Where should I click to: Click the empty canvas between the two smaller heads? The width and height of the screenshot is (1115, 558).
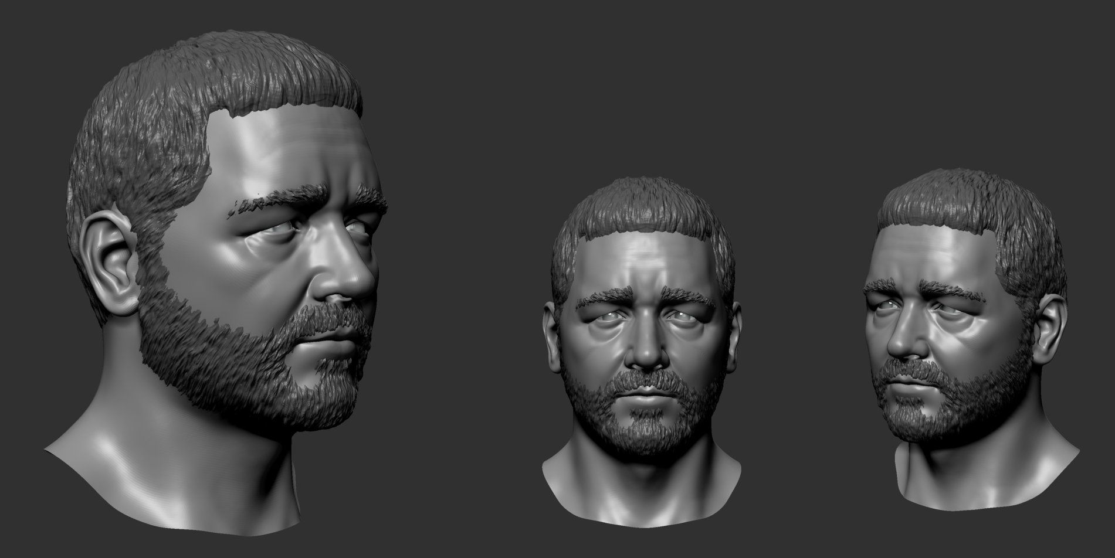804,352
